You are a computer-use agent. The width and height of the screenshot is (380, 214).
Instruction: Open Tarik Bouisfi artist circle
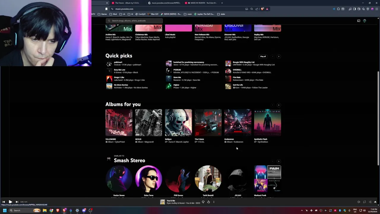click(x=208, y=179)
